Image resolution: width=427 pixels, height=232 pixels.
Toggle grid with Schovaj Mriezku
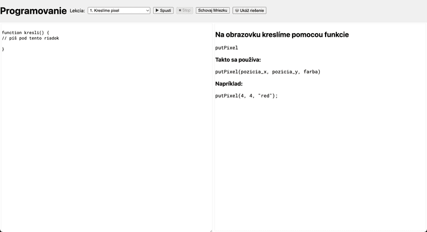point(212,10)
